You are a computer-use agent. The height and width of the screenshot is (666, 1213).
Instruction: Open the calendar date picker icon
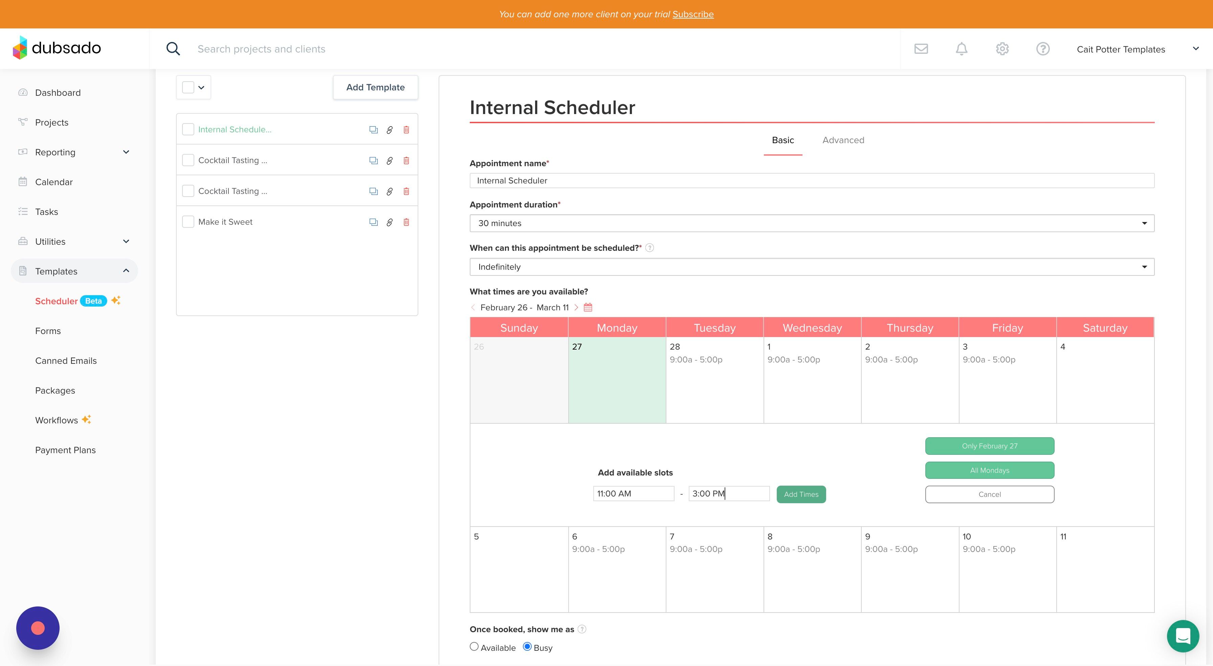588,308
